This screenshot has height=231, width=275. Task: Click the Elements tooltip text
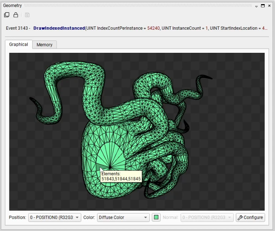pos(121,177)
